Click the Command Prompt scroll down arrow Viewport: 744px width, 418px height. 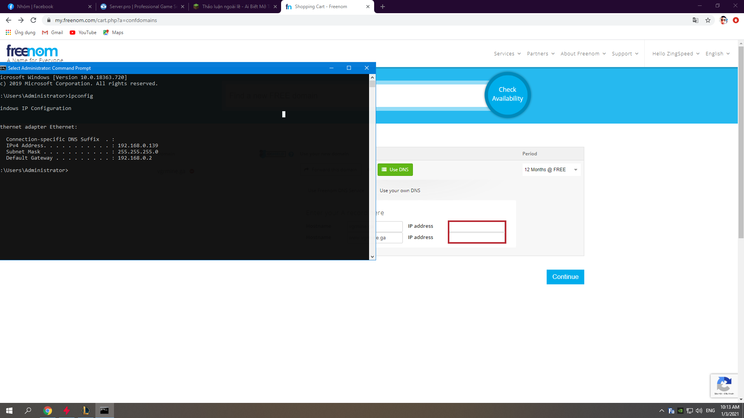(373, 257)
